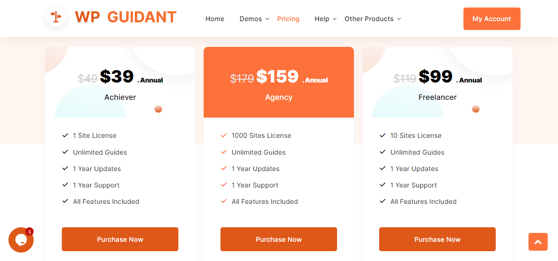Click the WP GUIDANT brand text
Screen dimensions: 558x261
coord(125,17)
